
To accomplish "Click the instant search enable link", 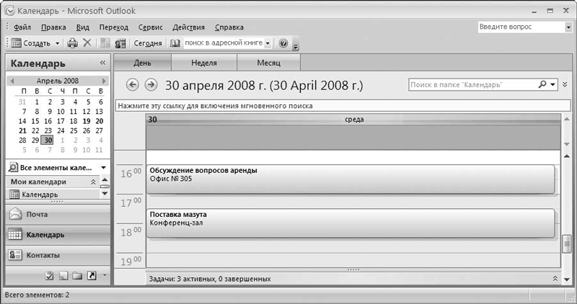I will [x=216, y=106].
